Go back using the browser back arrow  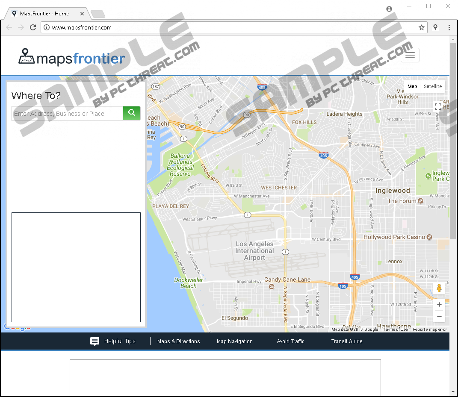pyautogui.click(x=9, y=27)
